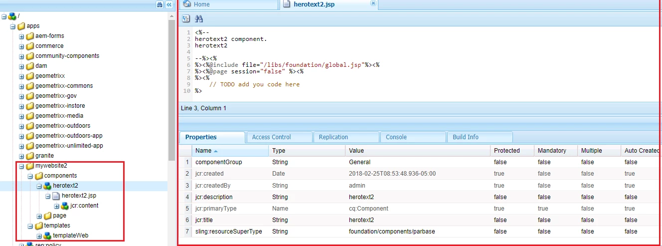Viewport: 662px width, 246px height.
Task: Expand the geometrixx-unlimited-app folder
Action: click(21, 146)
